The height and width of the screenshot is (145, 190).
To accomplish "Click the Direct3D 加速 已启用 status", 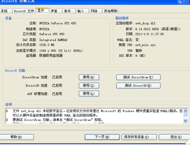I will point(57,86).
